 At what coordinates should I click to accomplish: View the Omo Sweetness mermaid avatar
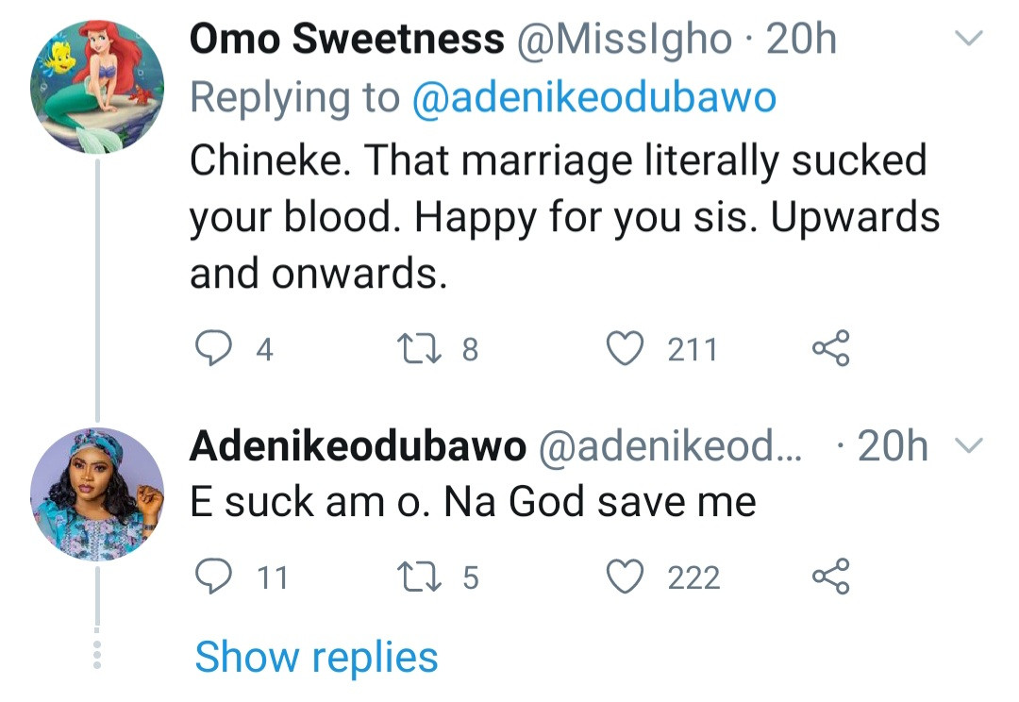point(97,86)
